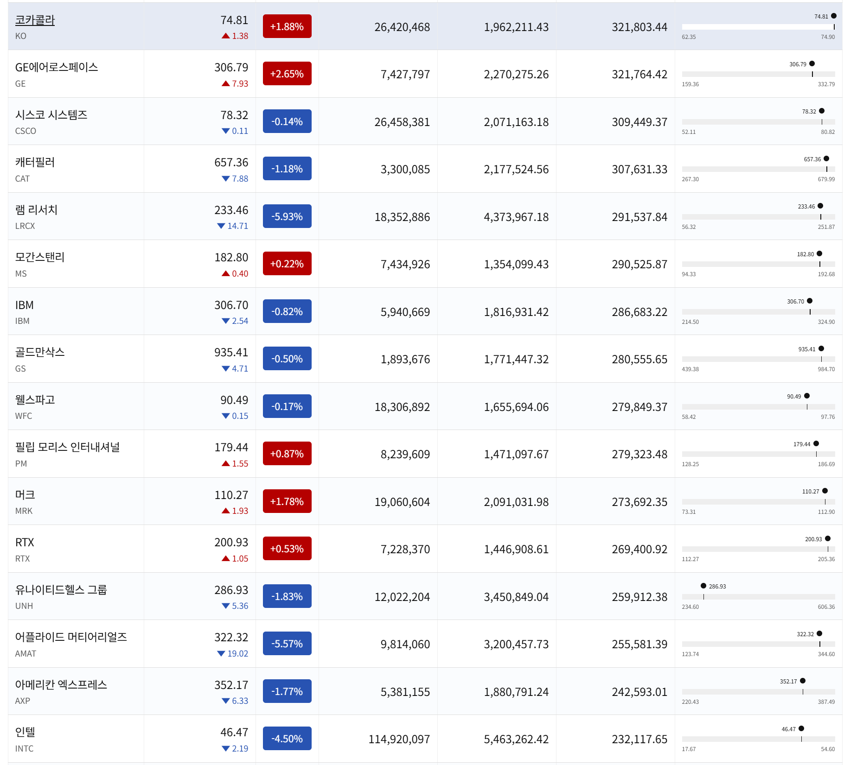
Task: Click the -0.14% change badge for CSCO
Action: 287,121
